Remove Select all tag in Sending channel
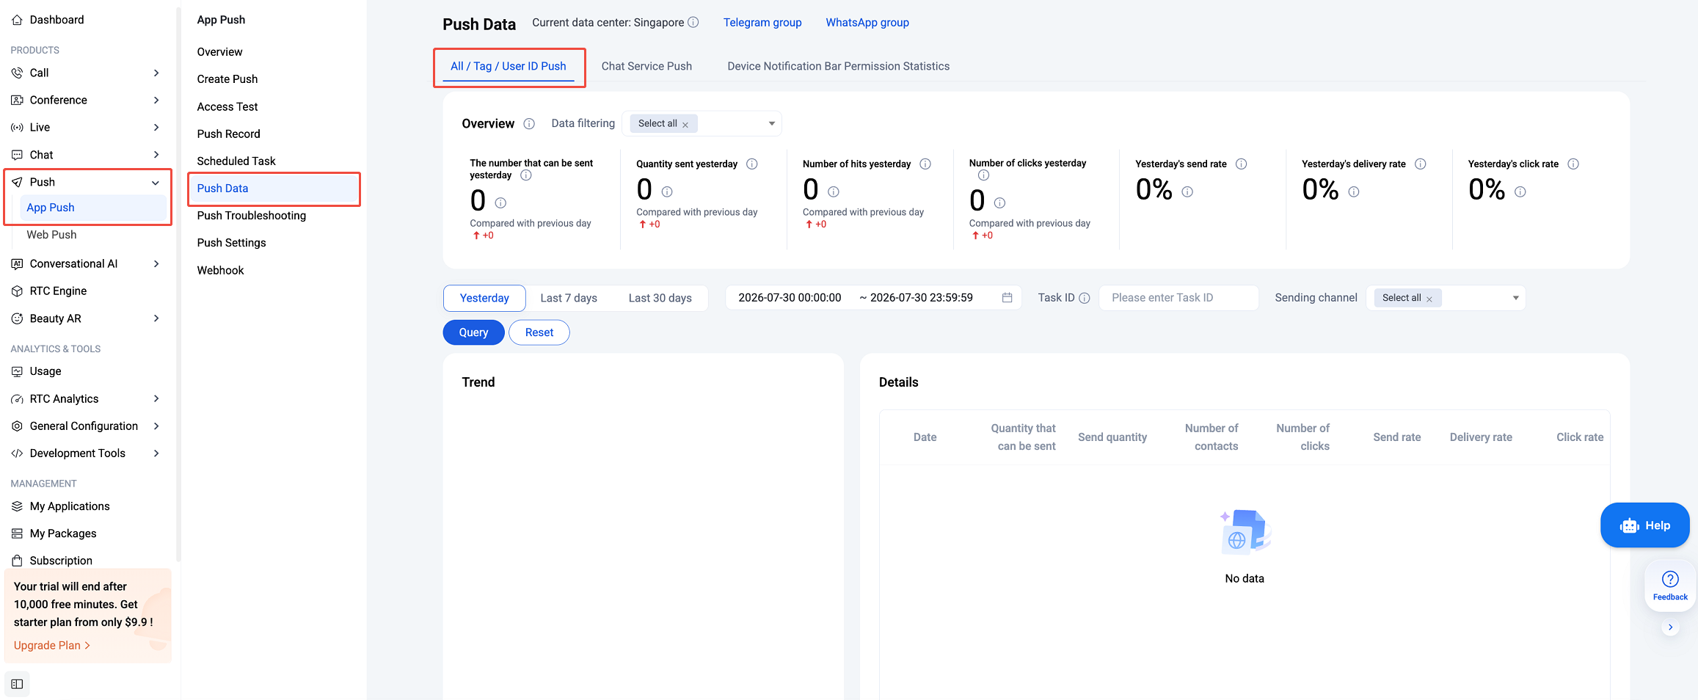1698x700 pixels. click(x=1429, y=299)
